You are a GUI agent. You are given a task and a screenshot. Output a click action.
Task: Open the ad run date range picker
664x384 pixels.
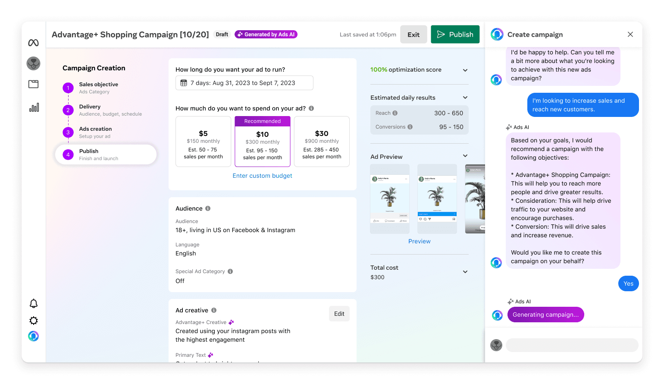click(244, 83)
